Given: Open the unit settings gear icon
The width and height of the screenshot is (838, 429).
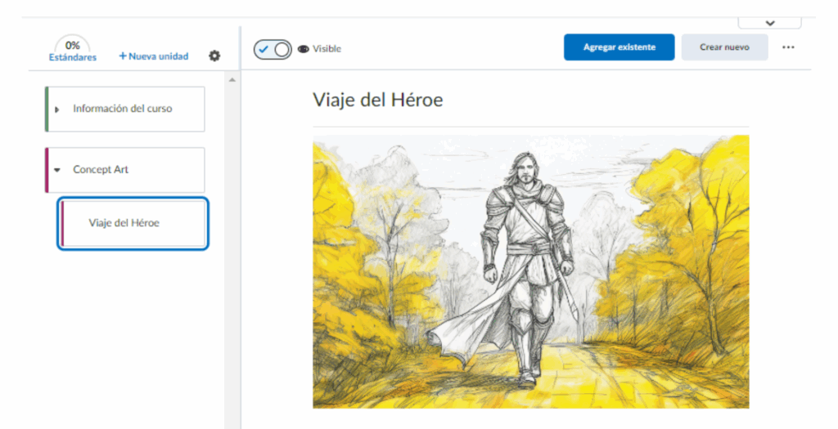Looking at the screenshot, I should pos(214,56).
